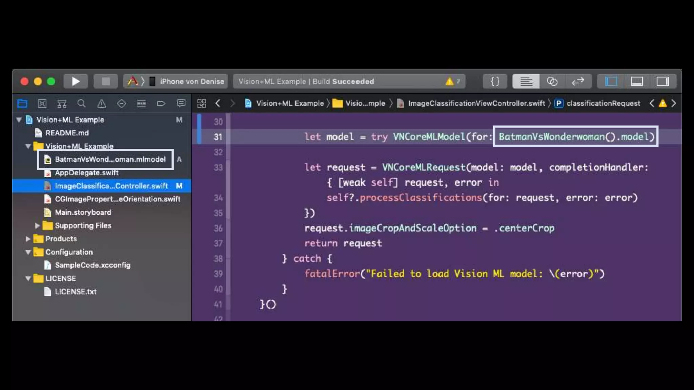Image resolution: width=694 pixels, height=390 pixels.
Task: Toggle the navigator panel visibility
Action: click(x=611, y=81)
